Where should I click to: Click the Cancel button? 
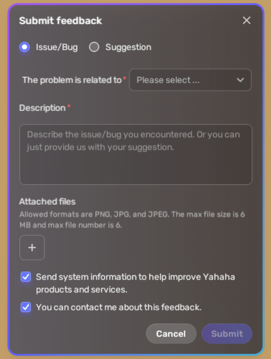coord(171,334)
